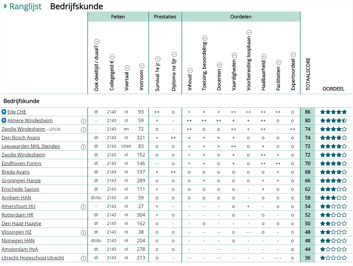The image size is (353, 266).
Task: Open the Groningen Hanze link
Action: (x=21, y=180)
